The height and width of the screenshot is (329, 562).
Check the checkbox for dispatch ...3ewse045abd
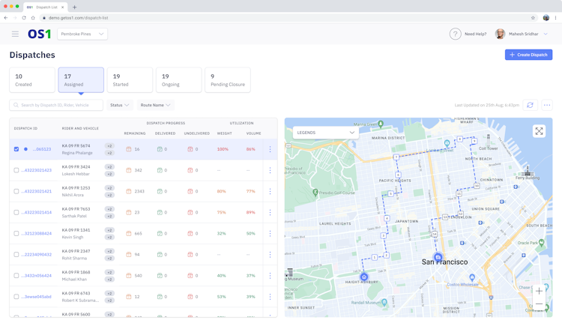(x=16, y=297)
